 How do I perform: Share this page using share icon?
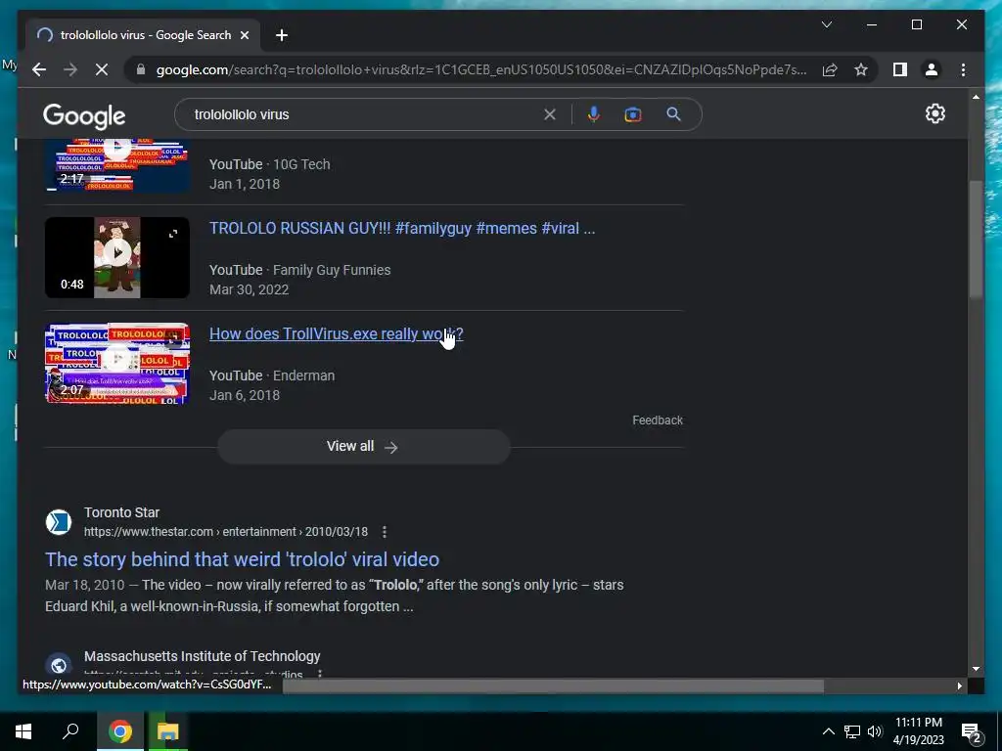(830, 69)
